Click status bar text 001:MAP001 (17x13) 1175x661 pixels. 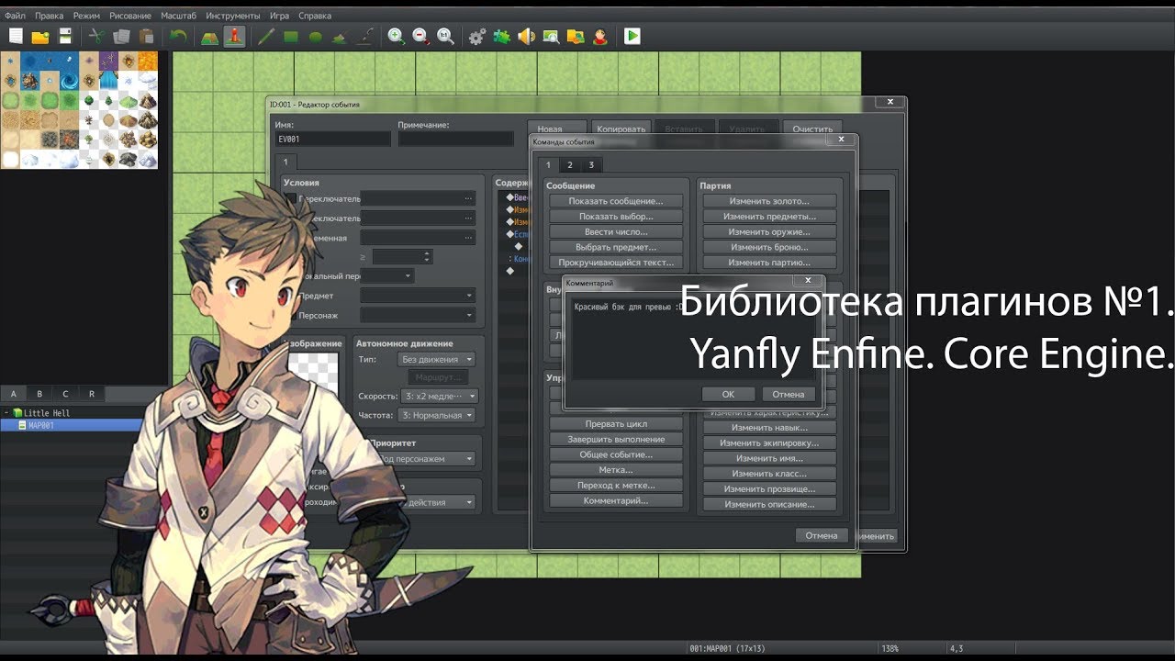click(727, 649)
